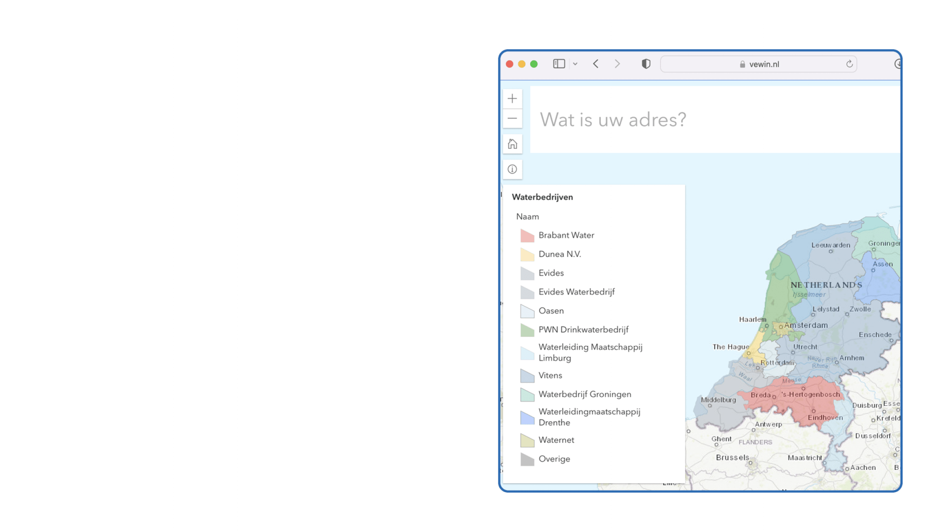Focus the 'Wat is uw adres?' field
The height and width of the screenshot is (532, 947).
715,120
